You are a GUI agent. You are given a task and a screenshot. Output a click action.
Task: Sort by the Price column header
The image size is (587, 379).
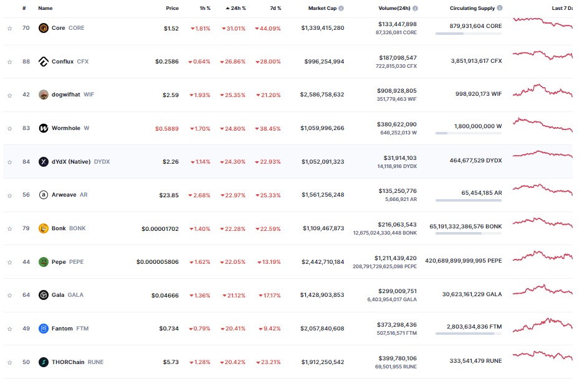[x=172, y=9]
